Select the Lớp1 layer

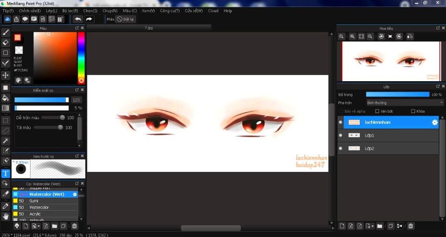388,135
